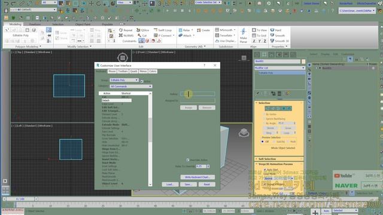Click the Create geometry tool
This screenshot has height=215, width=383.
pyautogui.click(x=203, y=30)
